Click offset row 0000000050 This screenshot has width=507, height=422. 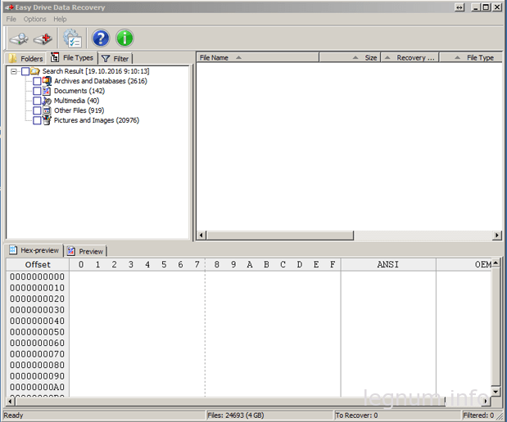37,332
